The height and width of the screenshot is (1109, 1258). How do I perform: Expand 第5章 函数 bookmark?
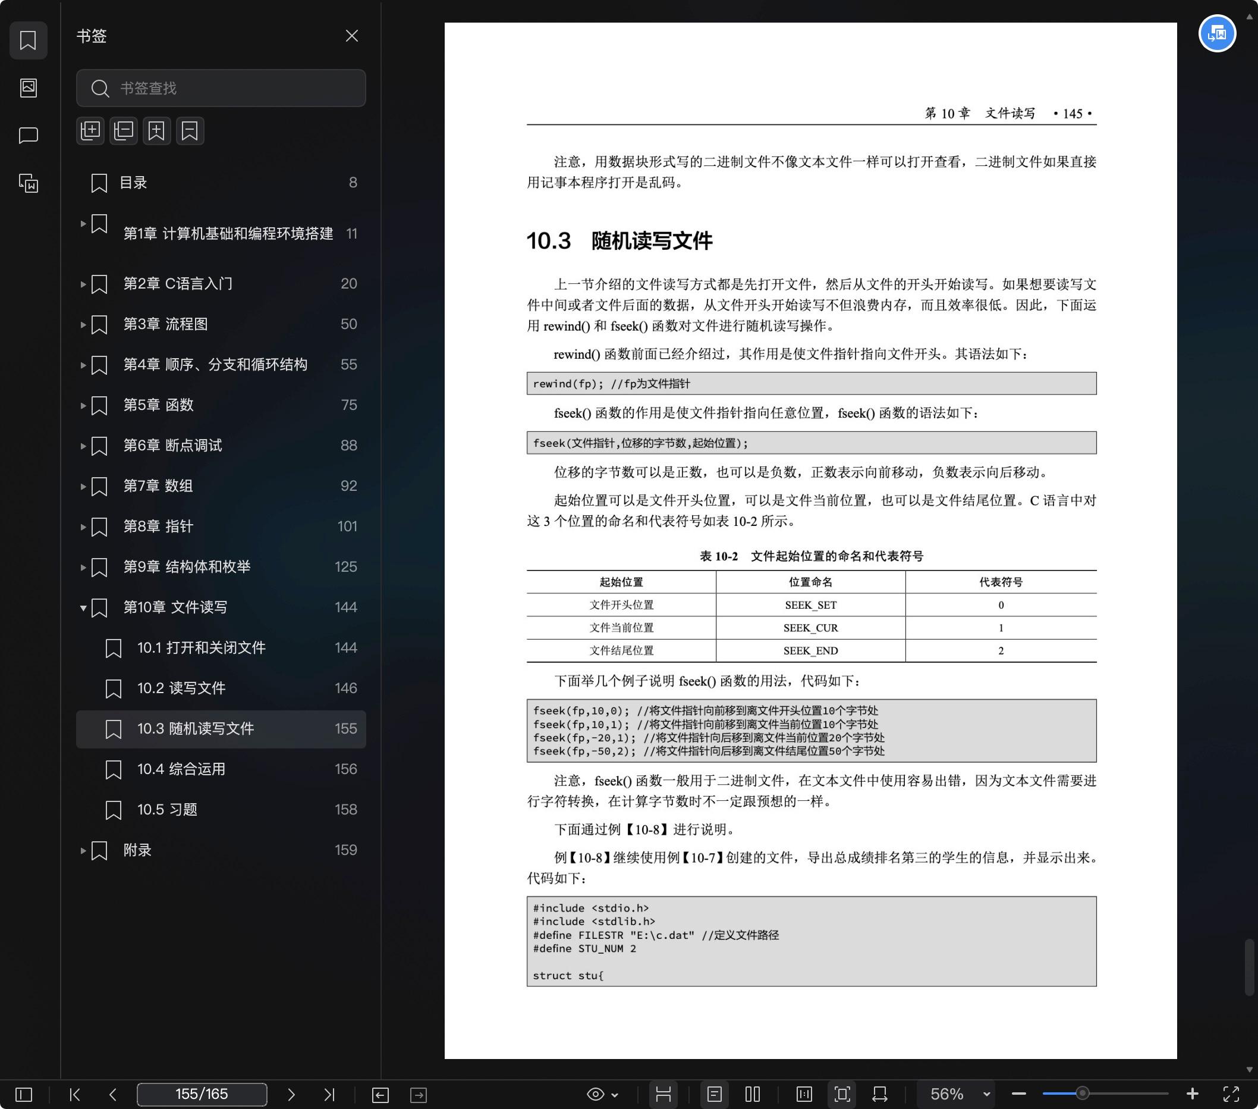click(x=83, y=406)
